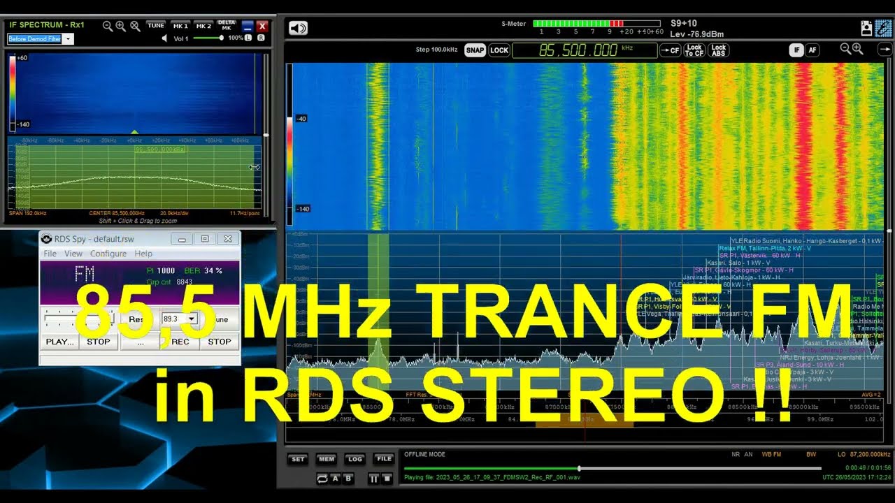The height and width of the screenshot is (503, 895).
Task: Activate marker MK 2
Action: (x=203, y=26)
